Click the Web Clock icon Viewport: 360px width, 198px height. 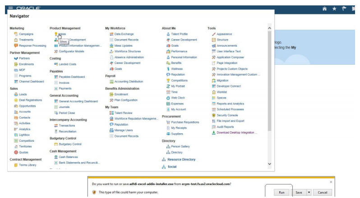168,98
